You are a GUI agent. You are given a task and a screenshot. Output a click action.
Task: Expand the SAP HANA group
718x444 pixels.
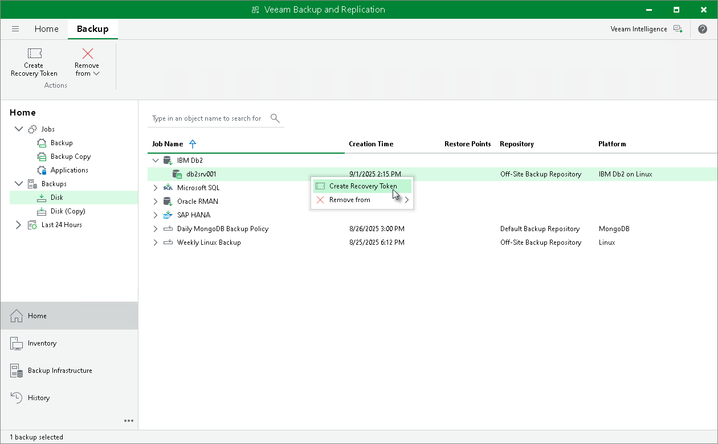point(156,215)
